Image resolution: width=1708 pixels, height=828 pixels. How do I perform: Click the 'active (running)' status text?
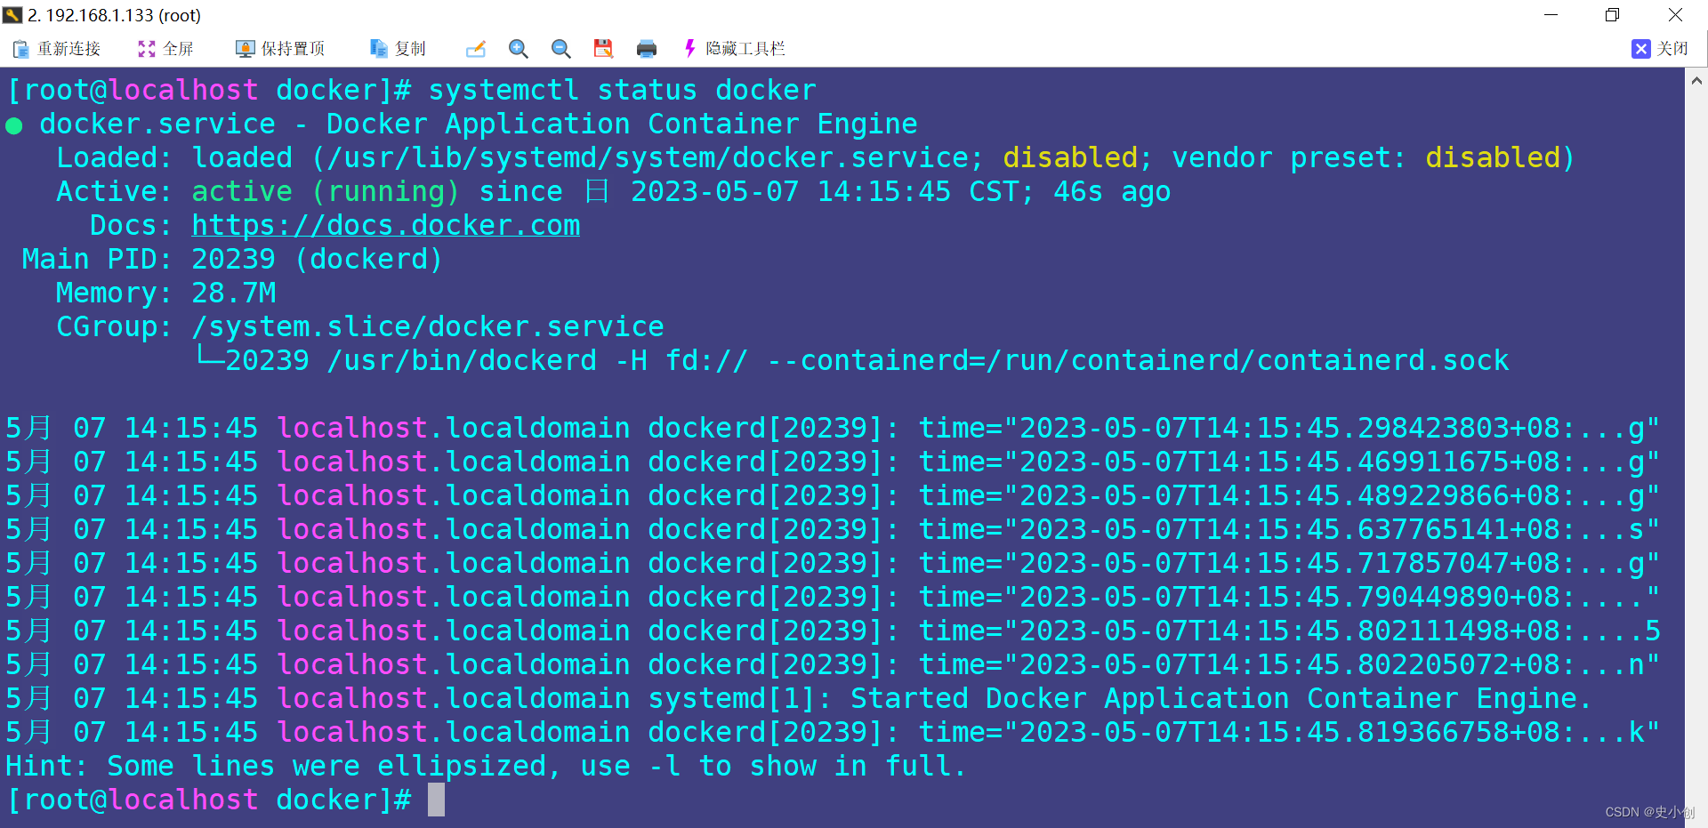click(x=326, y=191)
